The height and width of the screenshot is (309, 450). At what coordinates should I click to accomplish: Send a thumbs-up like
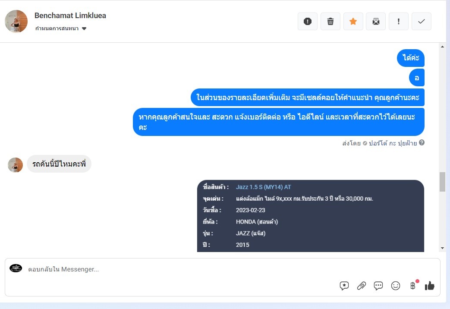430,285
